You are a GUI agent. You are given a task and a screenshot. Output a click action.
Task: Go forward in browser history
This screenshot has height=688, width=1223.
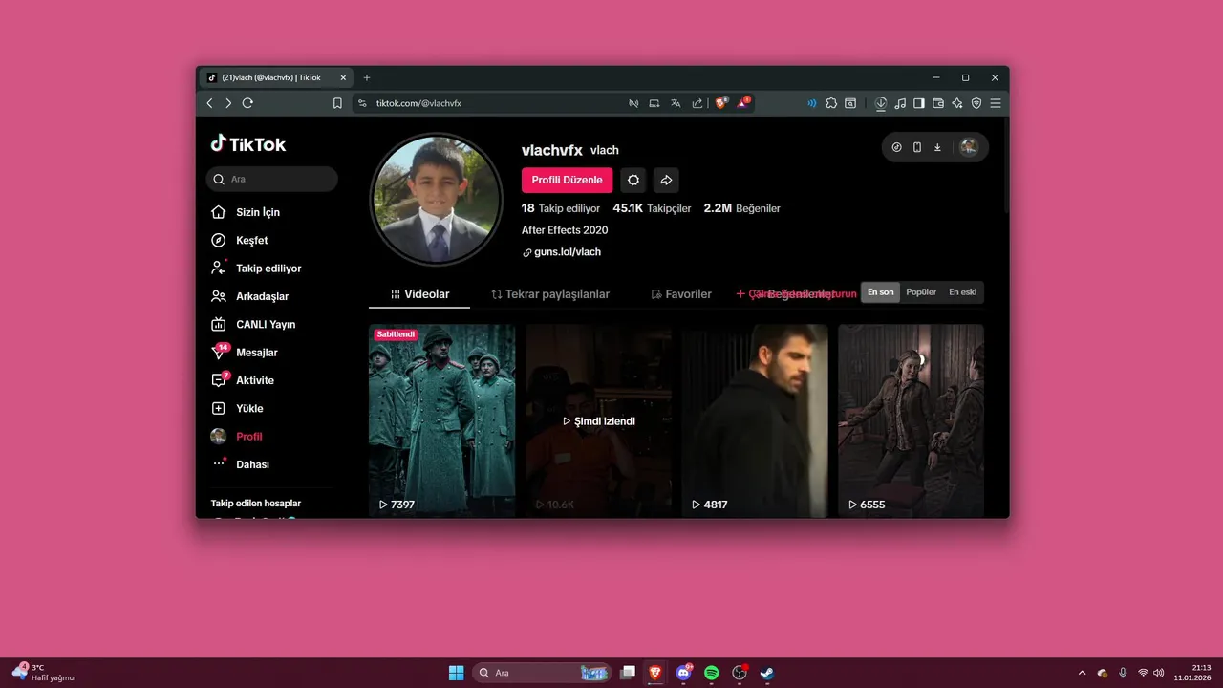point(228,103)
